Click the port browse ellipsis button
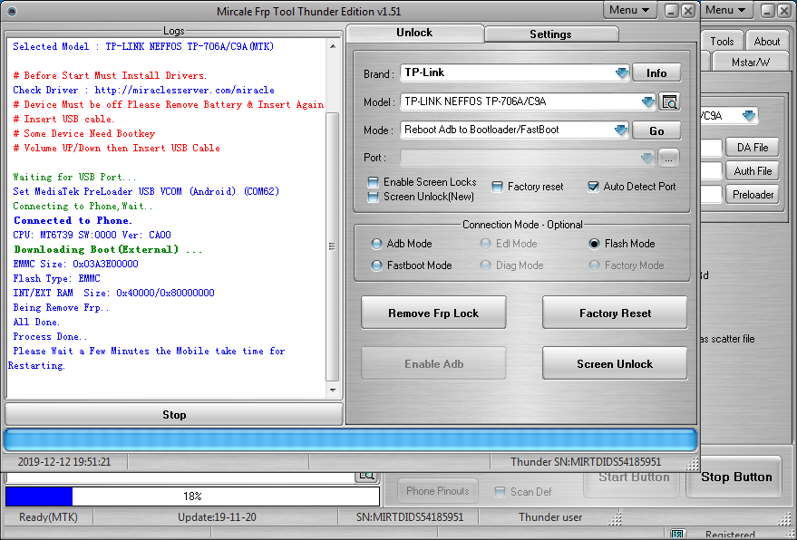This screenshot has width=797, height=540. tap(668, 158)
